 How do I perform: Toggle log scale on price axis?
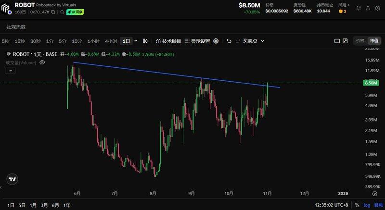367,205
